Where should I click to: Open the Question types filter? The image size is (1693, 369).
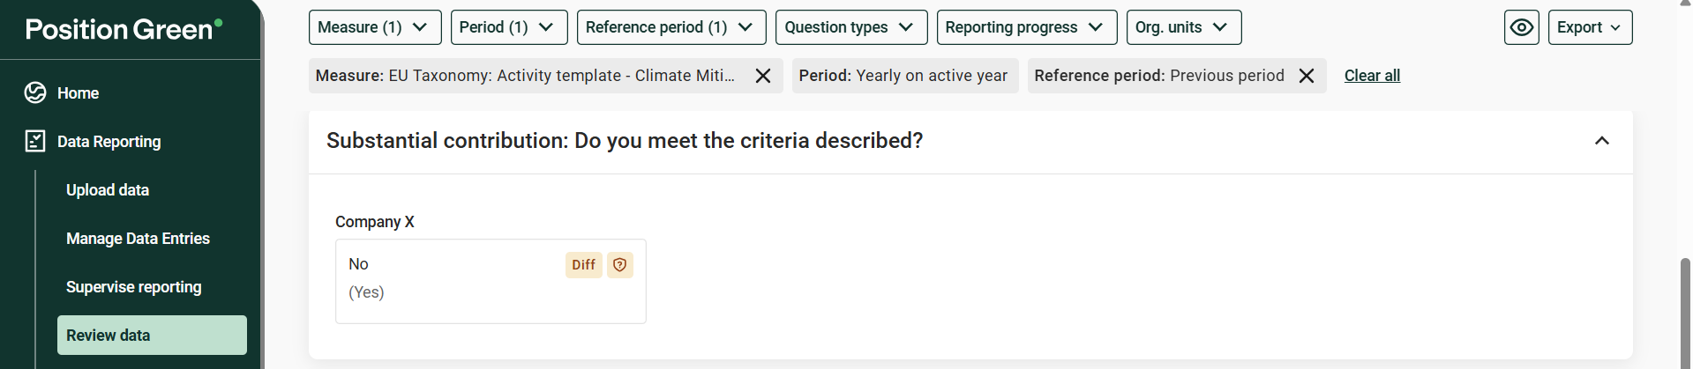pos(851,27)
